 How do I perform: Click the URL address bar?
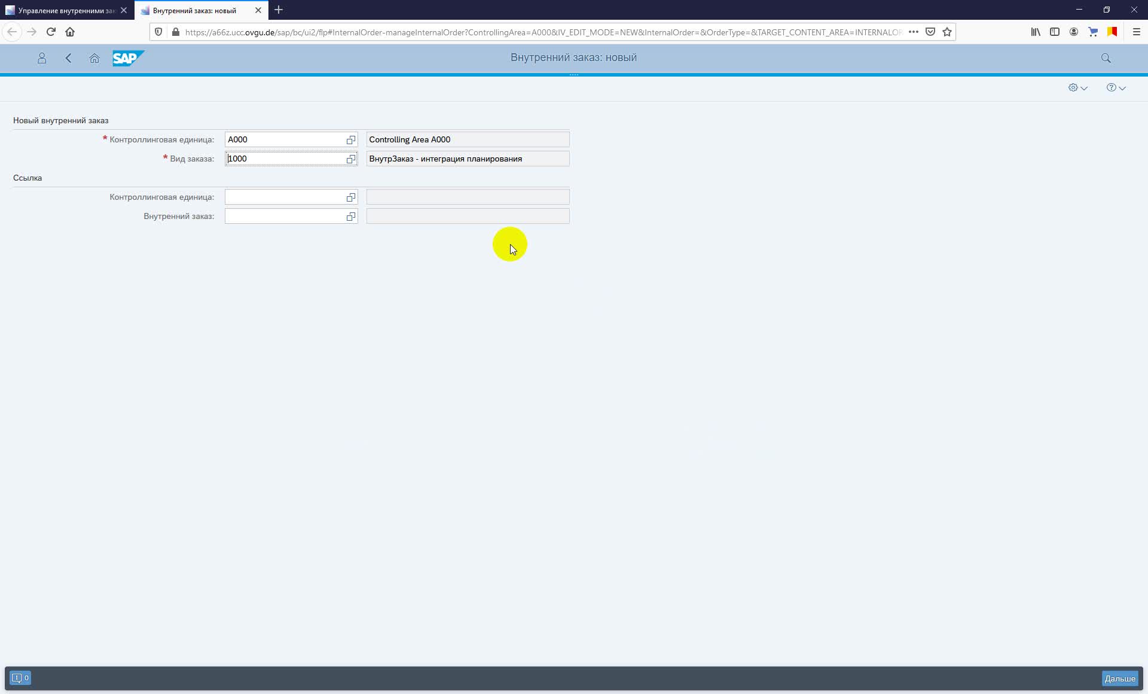tap(543, 32)
